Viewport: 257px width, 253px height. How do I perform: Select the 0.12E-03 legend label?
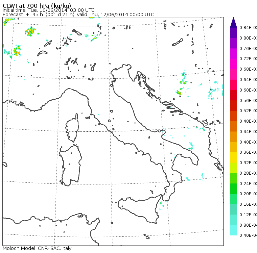248,214
